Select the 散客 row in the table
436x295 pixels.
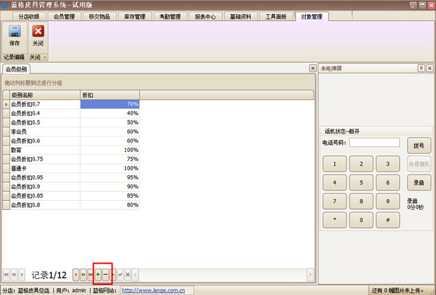42,150
